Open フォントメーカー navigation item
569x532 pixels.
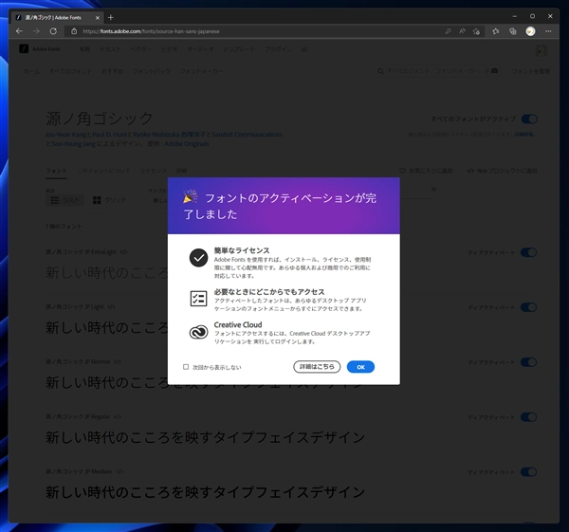(x=201, y=71)
